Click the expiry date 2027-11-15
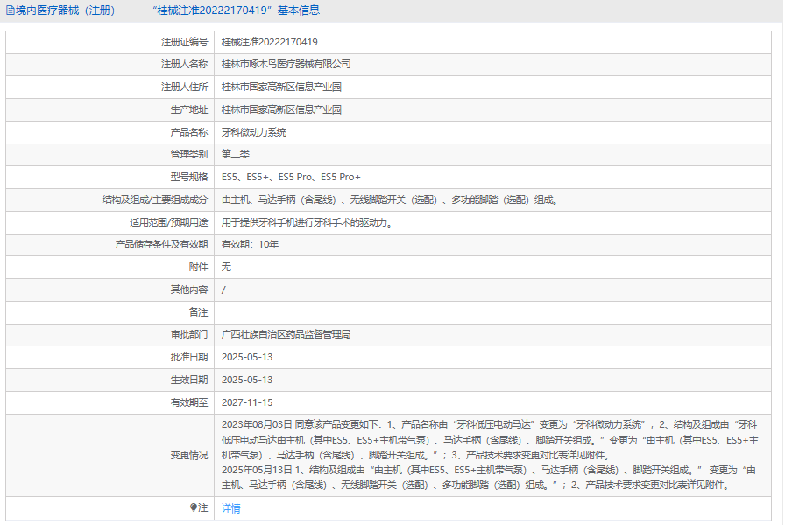The width and height of the screenshot is (785, 525). click(247, 402)
